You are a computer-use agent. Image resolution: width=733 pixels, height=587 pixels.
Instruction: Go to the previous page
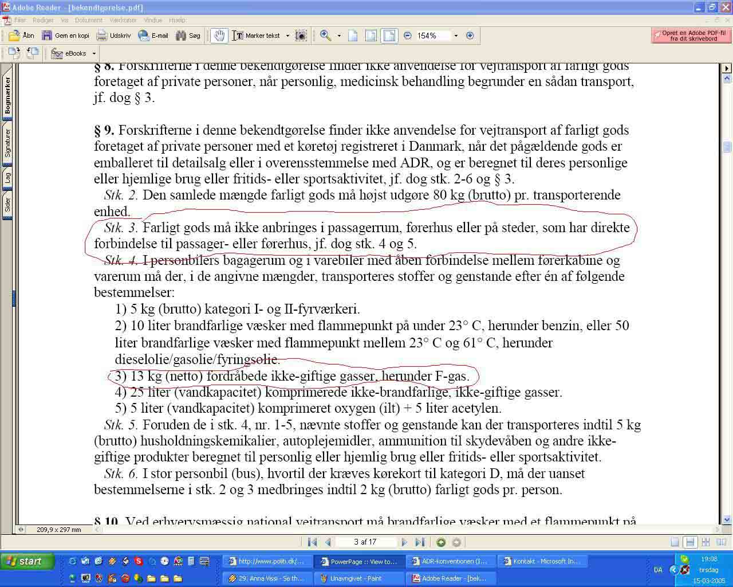click(x=328, y=542)
